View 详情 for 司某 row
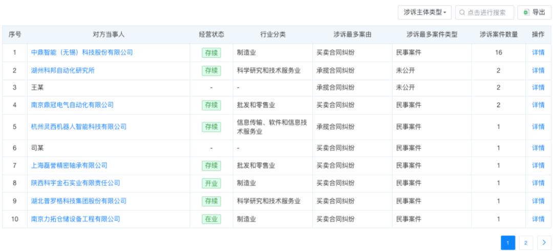 [538, 148]
